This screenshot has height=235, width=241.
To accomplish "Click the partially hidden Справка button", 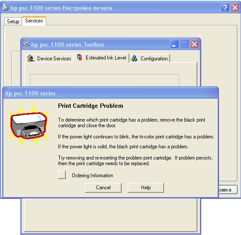I will click(228, 190).
